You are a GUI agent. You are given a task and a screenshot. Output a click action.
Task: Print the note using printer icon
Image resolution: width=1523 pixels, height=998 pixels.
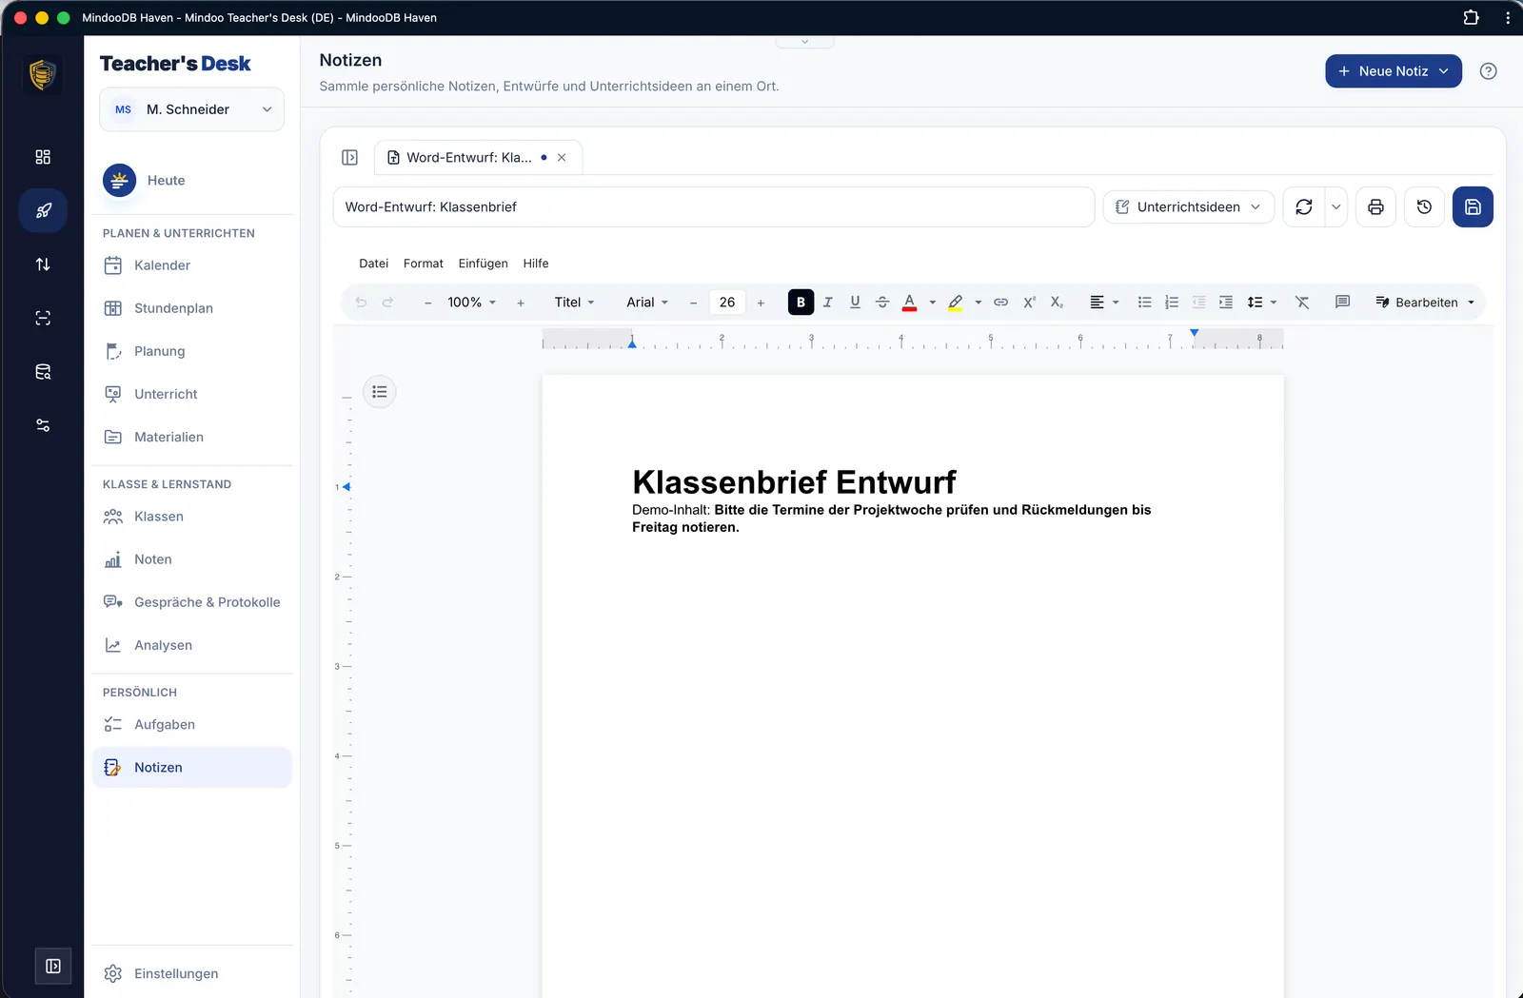1375,206
